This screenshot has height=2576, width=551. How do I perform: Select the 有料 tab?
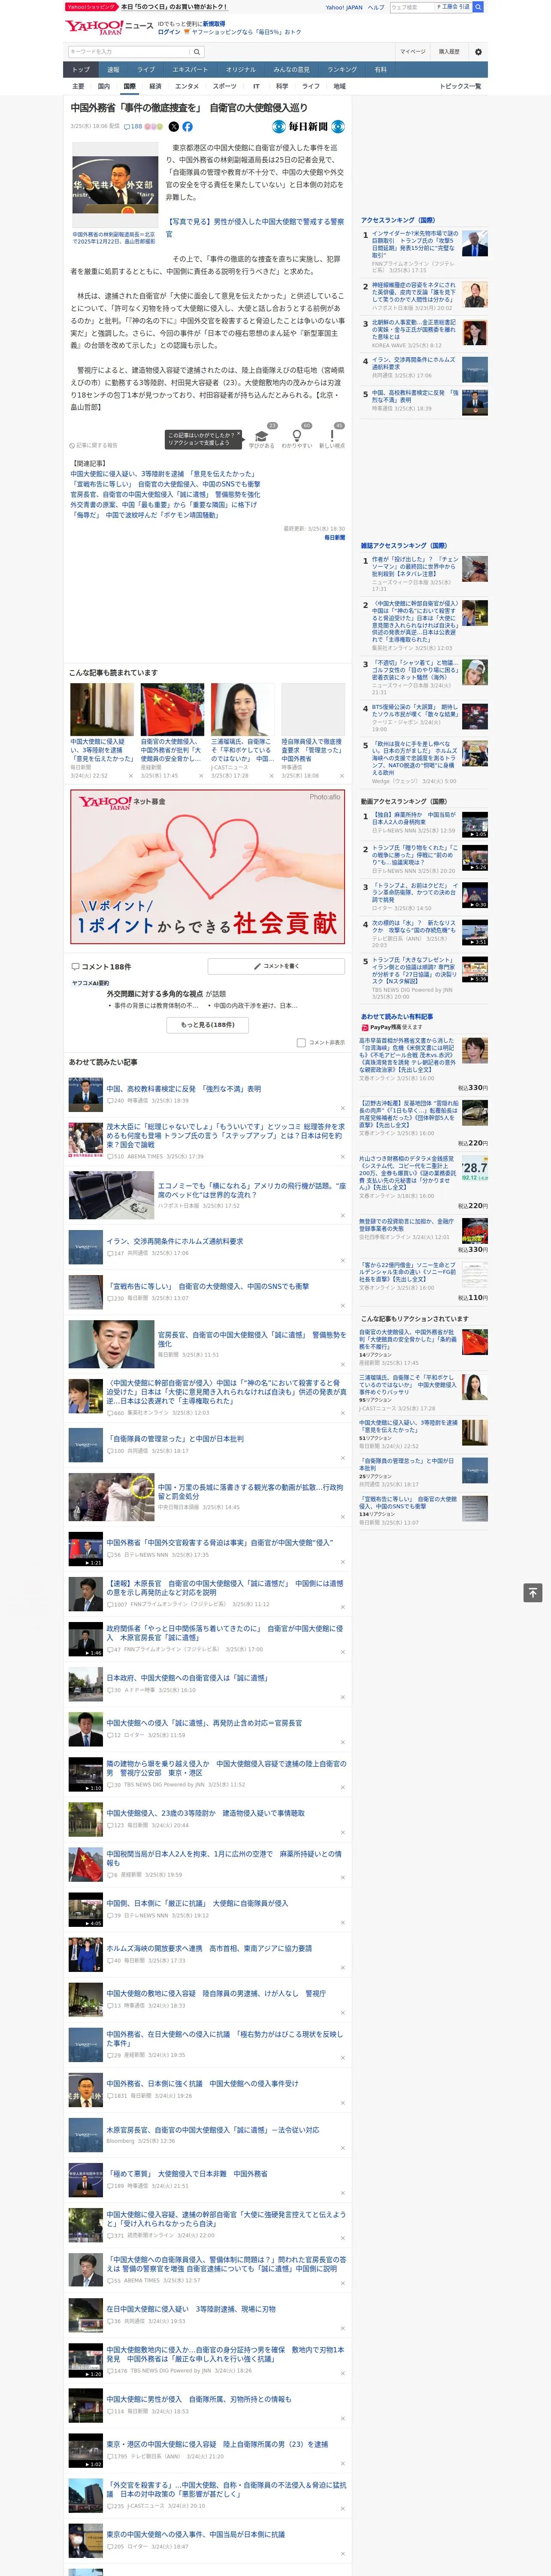(380, 70)
